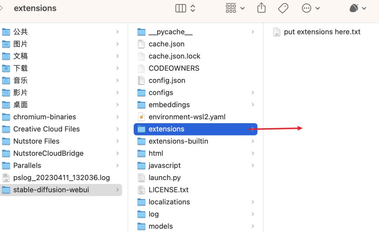Expand the __pycache__ folder chevron
The height and width of the screenshot is (232, 379).
point(253,32)
